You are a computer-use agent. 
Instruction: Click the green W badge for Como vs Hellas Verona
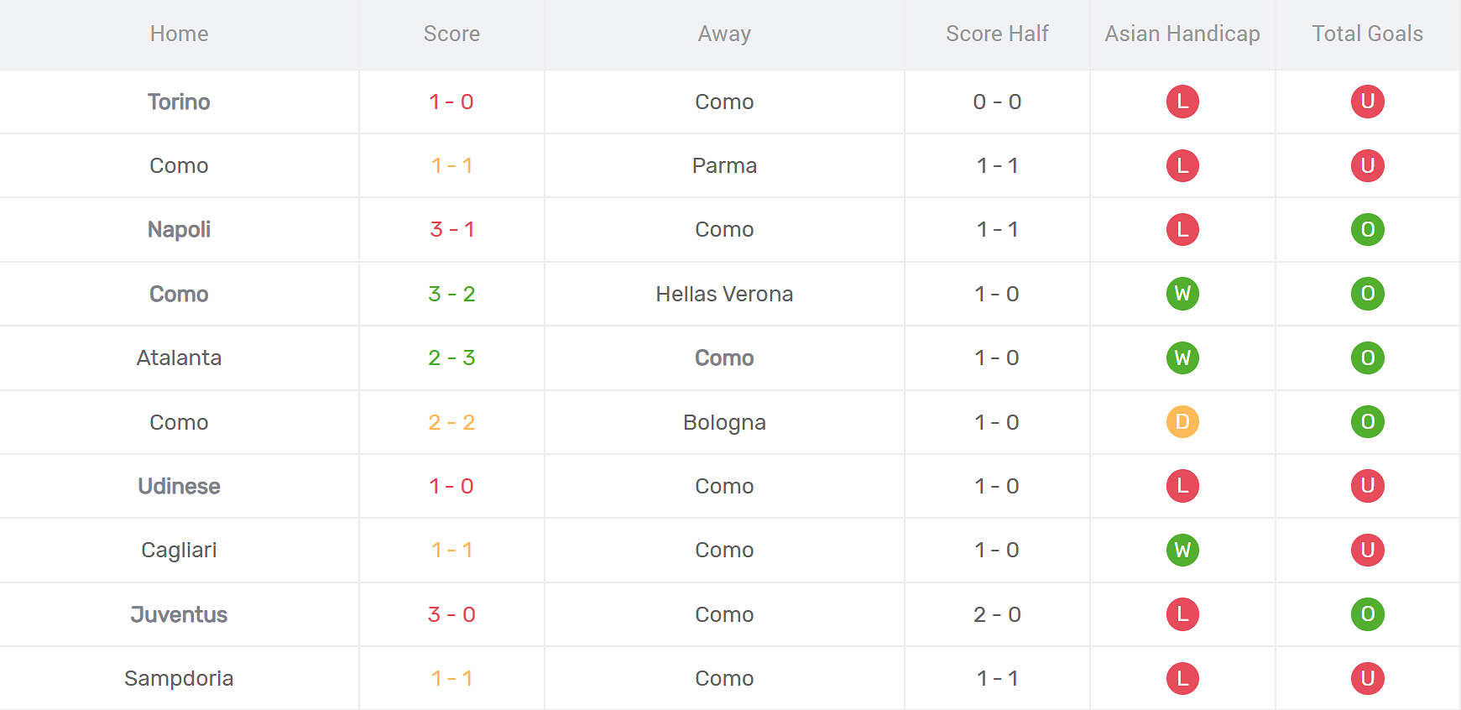pos(1182,294)
